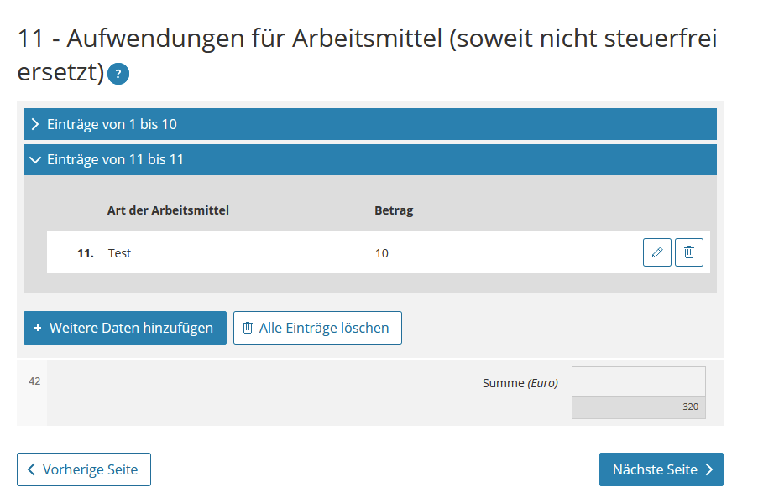The height and width of the screenshot is (503, 758).
Task: Click the left arrow on Vorherige Seite
Action: click(32, 469)
